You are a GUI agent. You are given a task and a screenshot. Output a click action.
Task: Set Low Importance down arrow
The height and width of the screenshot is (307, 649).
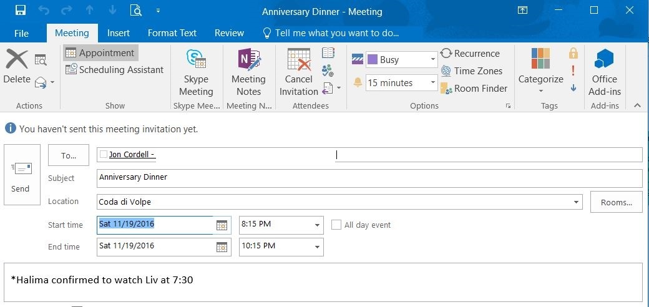(573, 88)
